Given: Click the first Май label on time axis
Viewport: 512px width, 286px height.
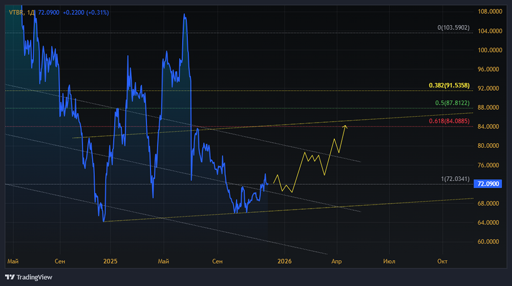Looking at the screenshot, I should tap(13, 261).
